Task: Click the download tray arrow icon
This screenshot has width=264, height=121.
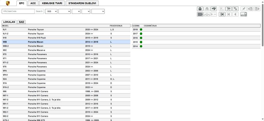Action: 207,14
